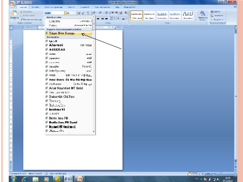243x182 pixels.
Task: Align text to the center
Action: [98, 19]
